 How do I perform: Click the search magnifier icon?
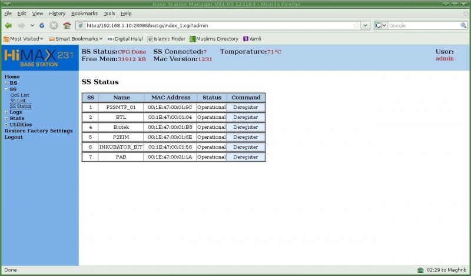click(463, 25)
